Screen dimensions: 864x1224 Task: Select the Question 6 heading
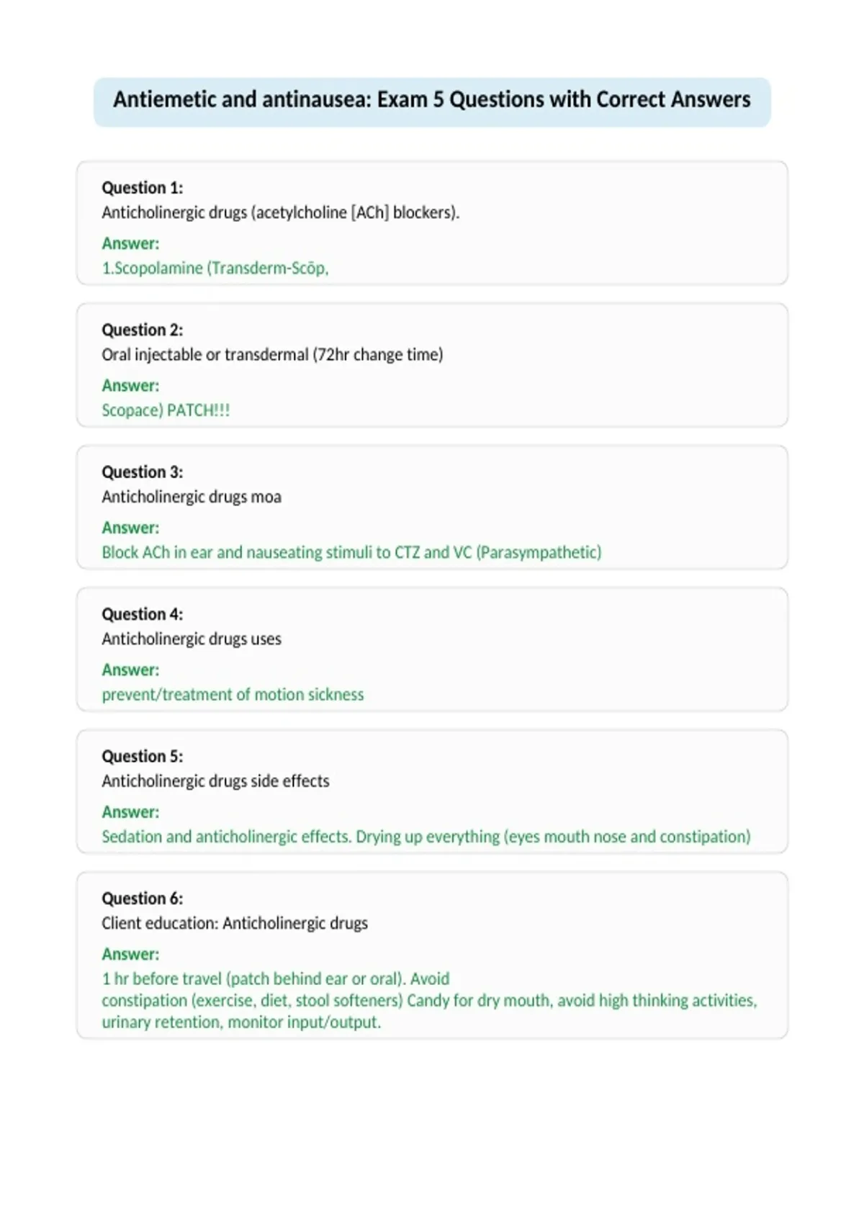(143, 899)
